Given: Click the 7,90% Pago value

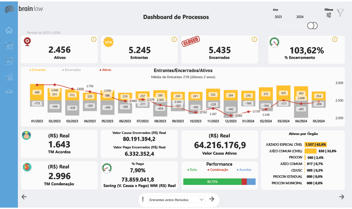Looking at the screenshot, I should 137,170.
